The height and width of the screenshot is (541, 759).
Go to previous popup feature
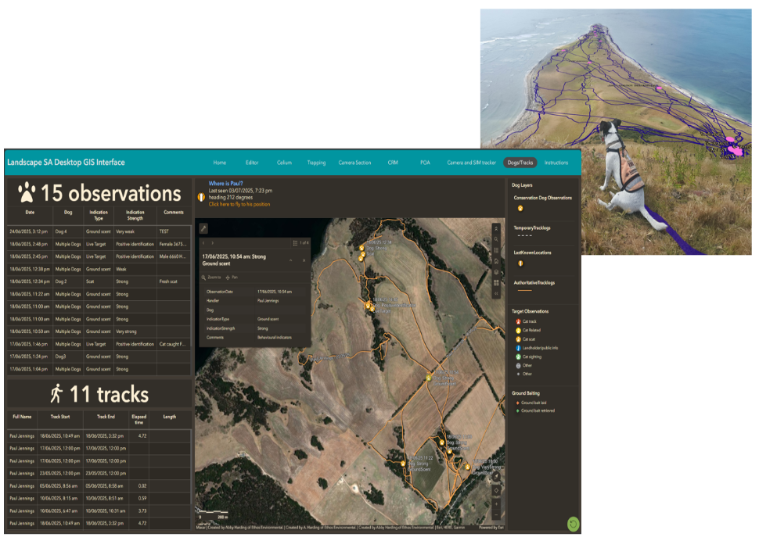(203, 242)
